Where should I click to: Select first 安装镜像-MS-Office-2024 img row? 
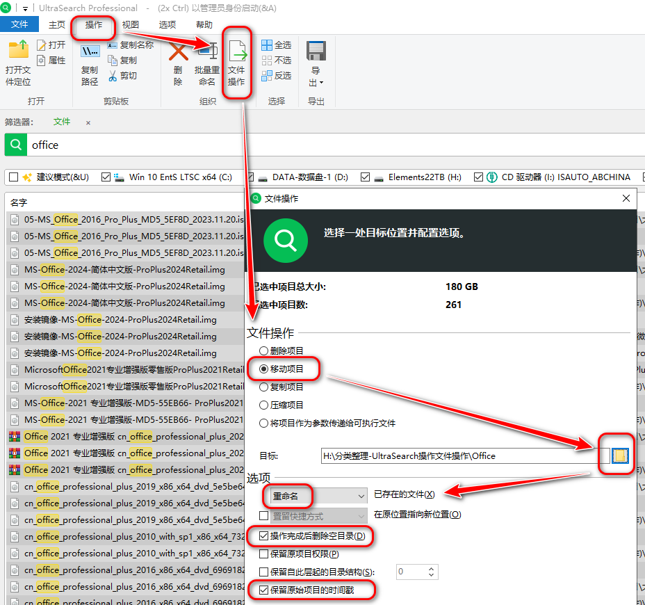tap(126, 319)
